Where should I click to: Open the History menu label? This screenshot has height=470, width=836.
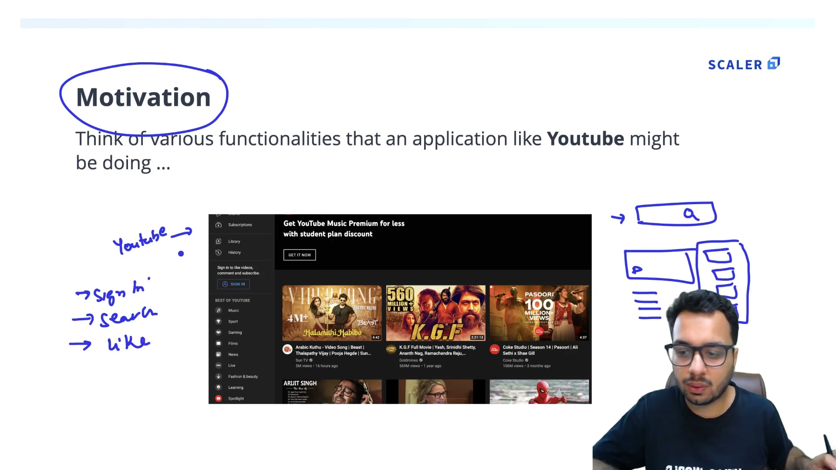[x=234, y=252]
